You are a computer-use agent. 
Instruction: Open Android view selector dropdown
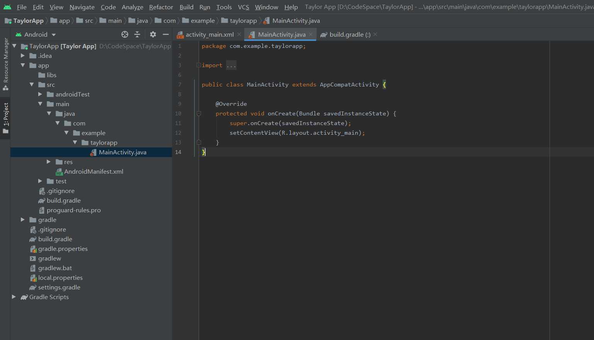coord(36,34)
